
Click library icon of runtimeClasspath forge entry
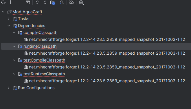coord(26,53)
